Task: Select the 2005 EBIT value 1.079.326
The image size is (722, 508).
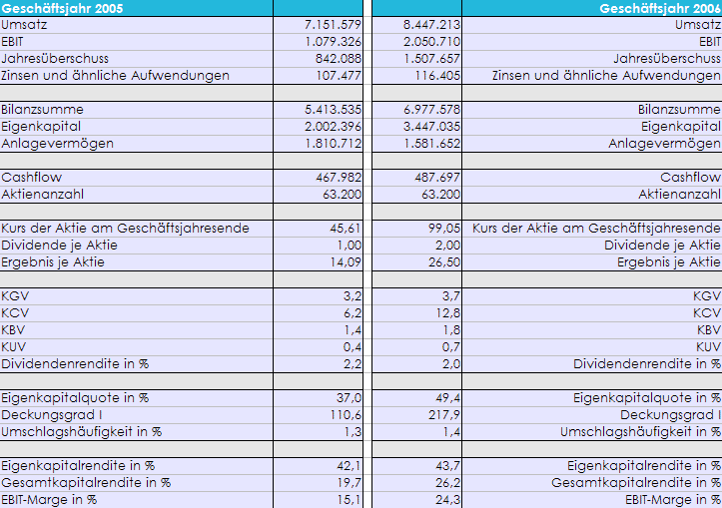Action: pos(333,42)
